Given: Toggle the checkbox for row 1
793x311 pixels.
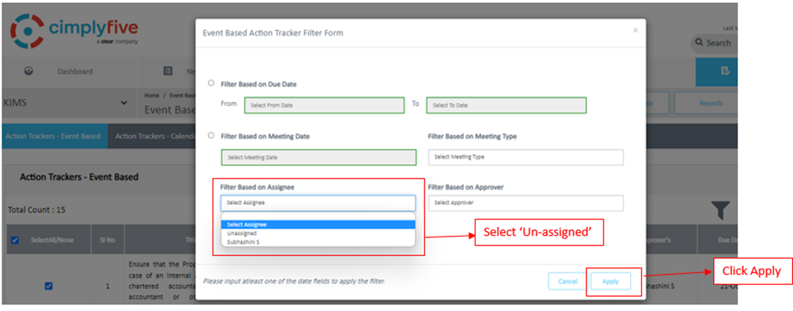Looking at the screenshot, I should pos(49,286).
